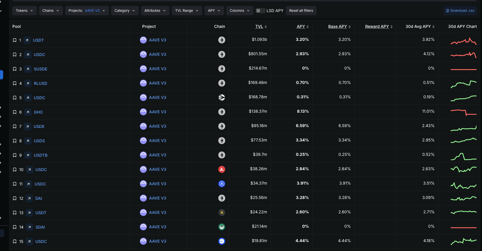
Task: Open the SUSDE pool link
Action: (41, 69)
